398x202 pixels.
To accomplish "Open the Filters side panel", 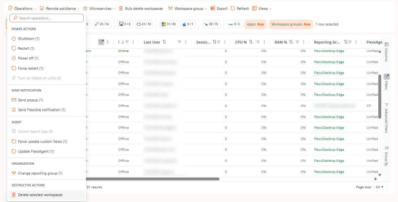I will pyautogui.click(x=387, y=82).
